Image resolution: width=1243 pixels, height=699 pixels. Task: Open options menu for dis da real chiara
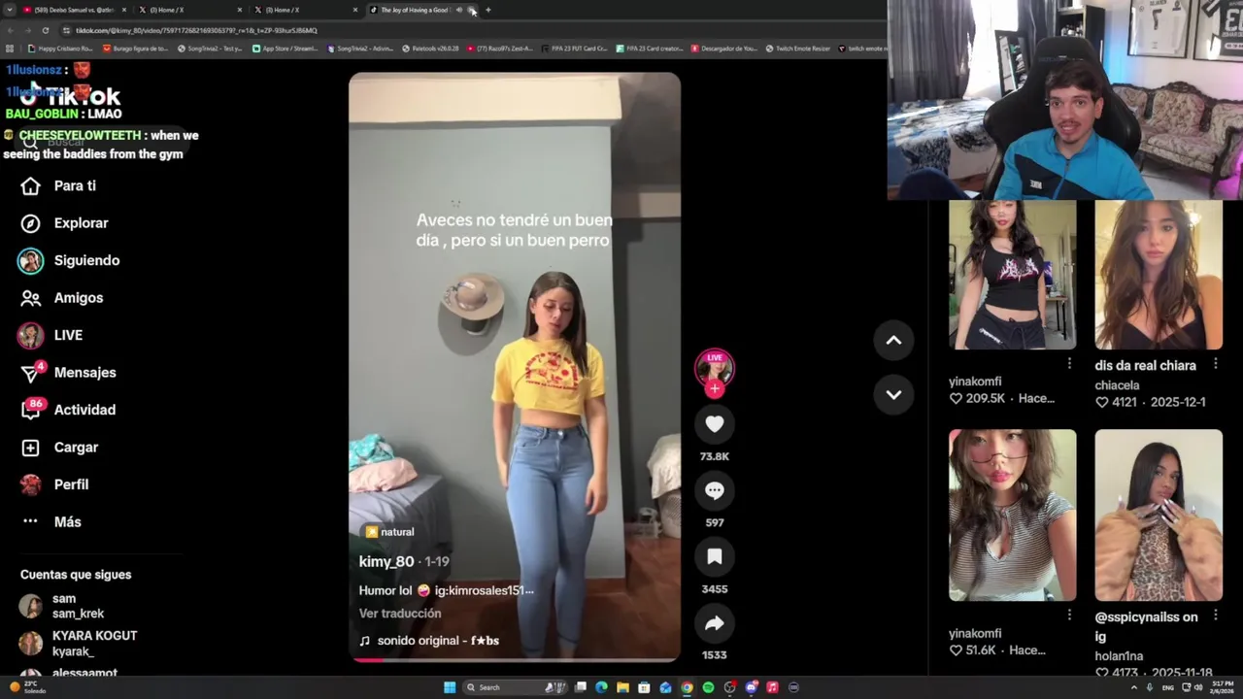(1215, 364)
